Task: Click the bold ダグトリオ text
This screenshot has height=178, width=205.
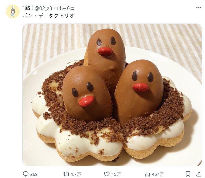Action: (62, 16)
